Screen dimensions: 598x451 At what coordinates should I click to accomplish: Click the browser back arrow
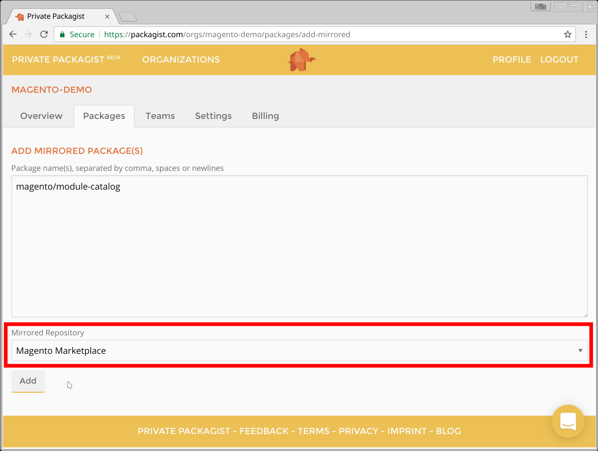(x=13, y=34)
